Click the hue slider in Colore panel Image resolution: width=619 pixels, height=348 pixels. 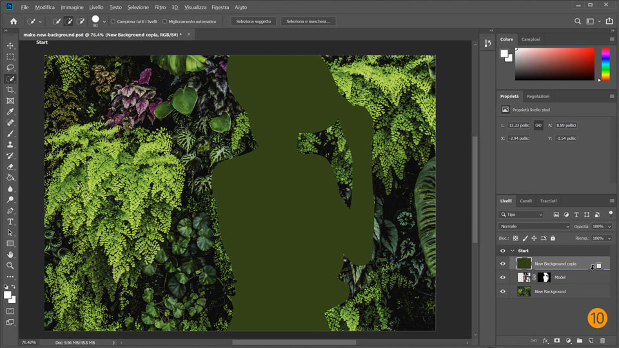(x=605, y=64)
